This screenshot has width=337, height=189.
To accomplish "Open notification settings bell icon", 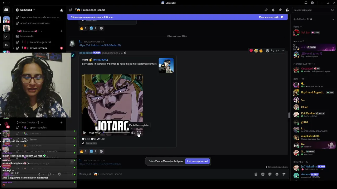I will tap(273, 10).
